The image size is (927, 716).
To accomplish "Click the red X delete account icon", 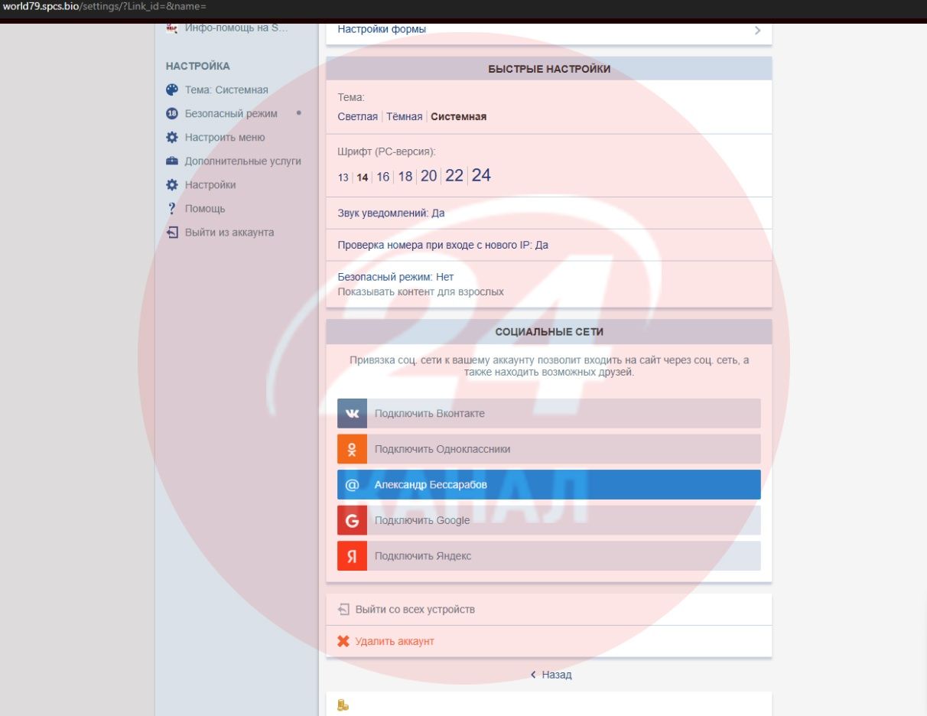I will point(343,641).
